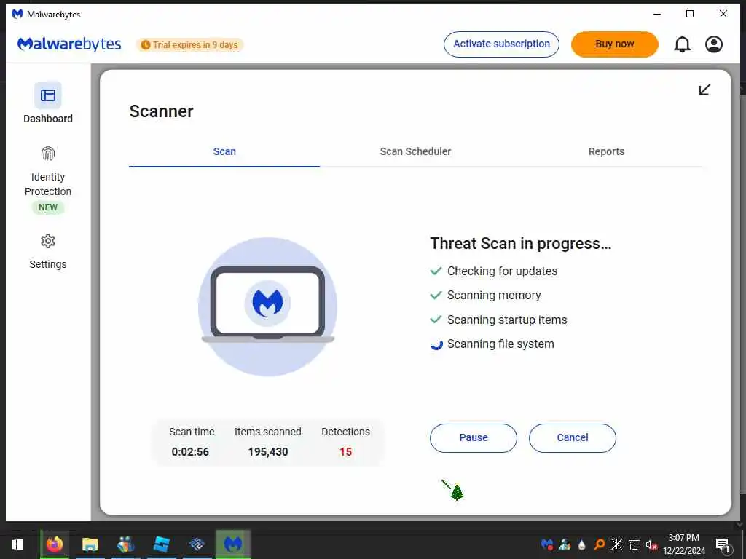Minimize the Malwarebytes window
746x559 pixels.
point(657,14)
